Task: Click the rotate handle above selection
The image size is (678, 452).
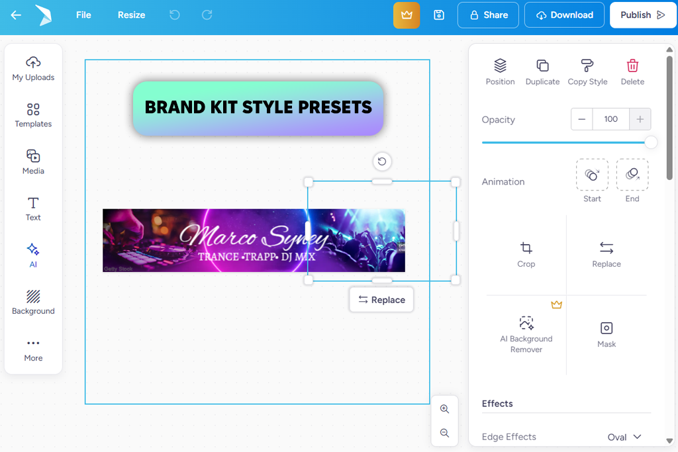Action: point(382,161)
